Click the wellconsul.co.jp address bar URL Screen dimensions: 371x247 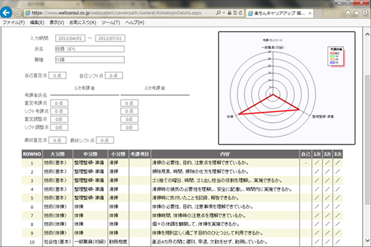click(x=116, y=13)
